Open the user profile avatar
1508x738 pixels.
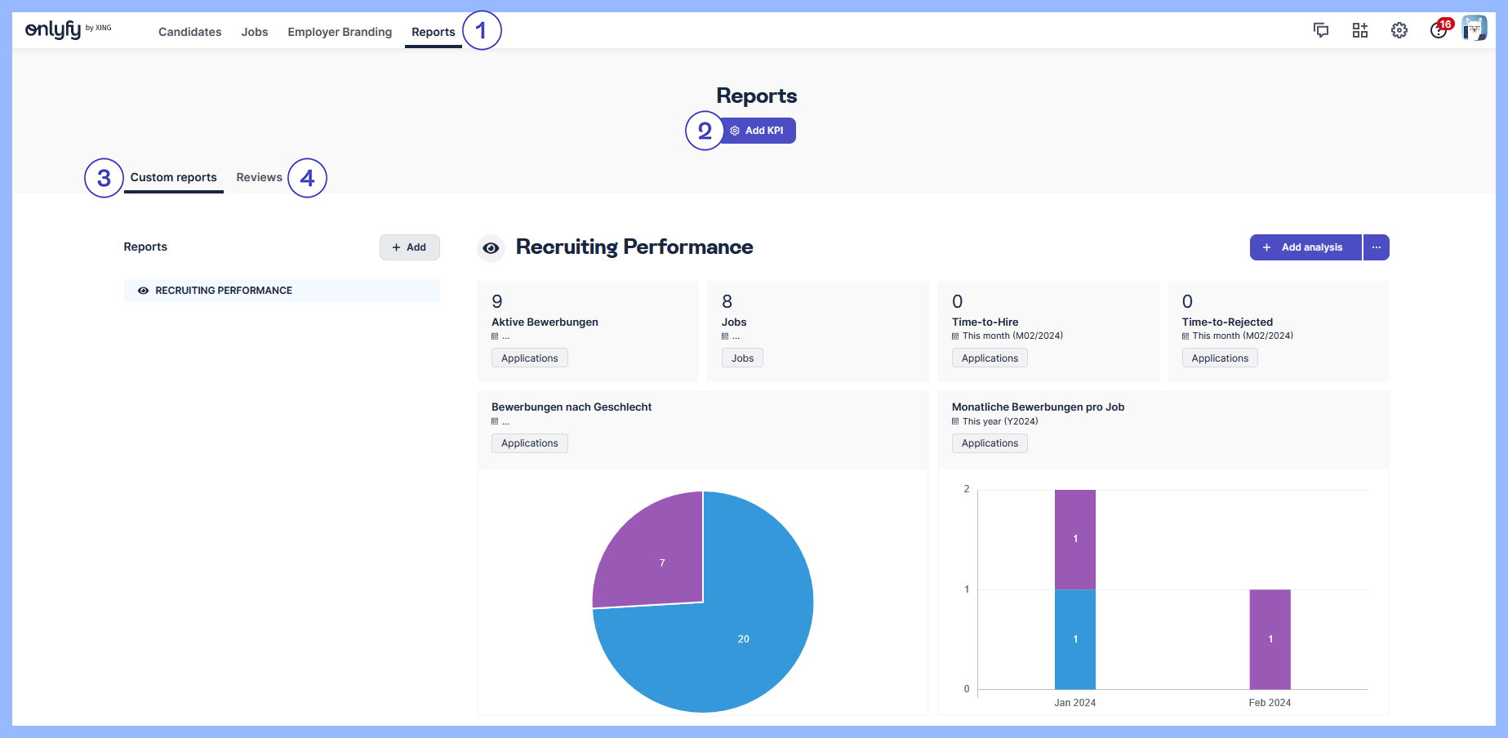[x=1474, y=29]
